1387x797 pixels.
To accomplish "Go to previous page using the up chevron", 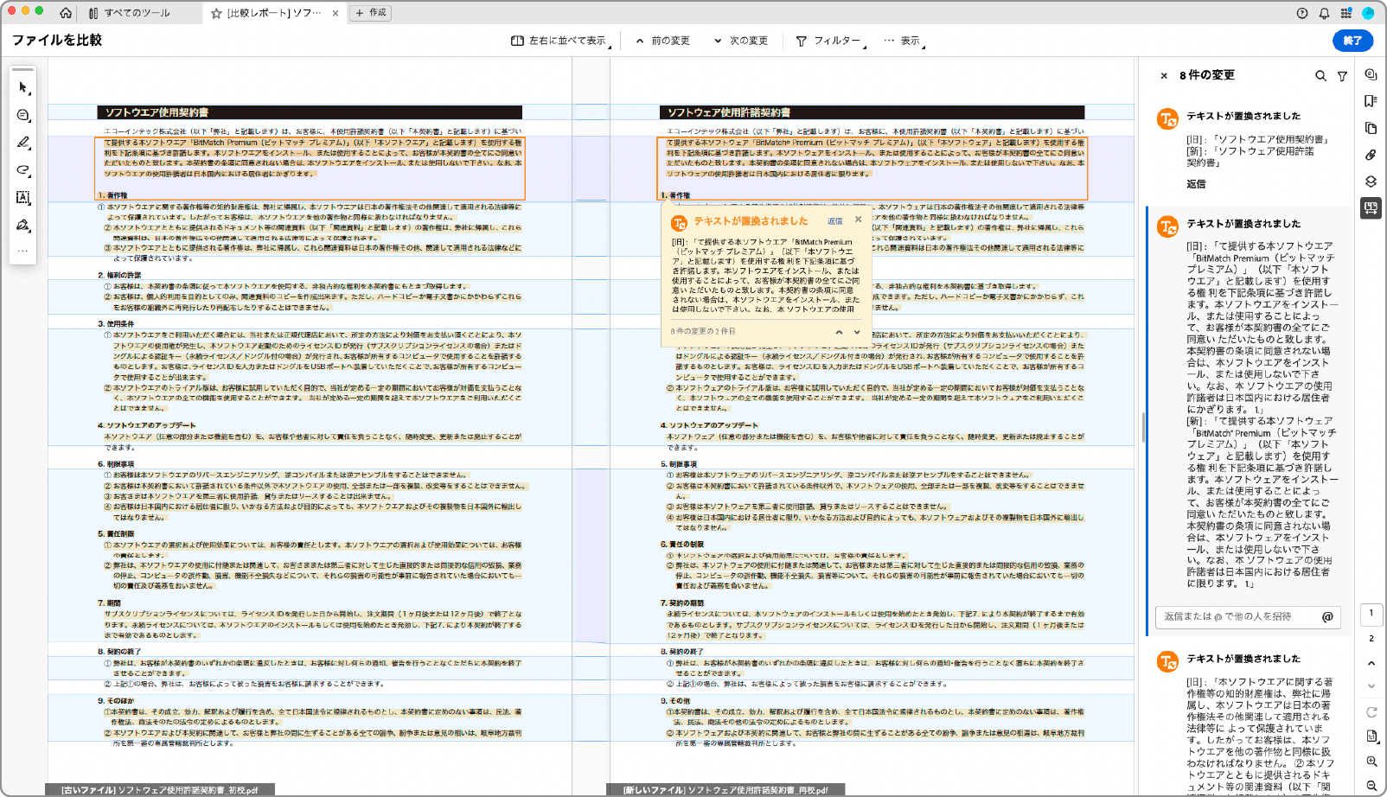I will [x=1371, y=663].
